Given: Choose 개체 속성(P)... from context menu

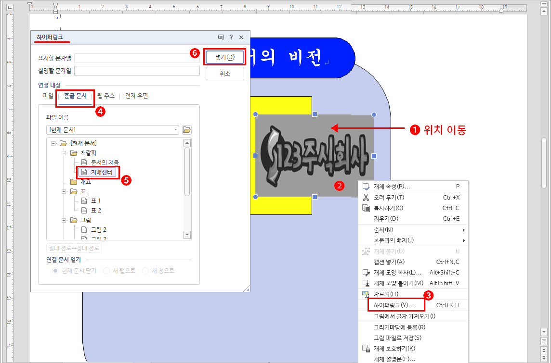Looking at the screenshot, I should 414,187.
